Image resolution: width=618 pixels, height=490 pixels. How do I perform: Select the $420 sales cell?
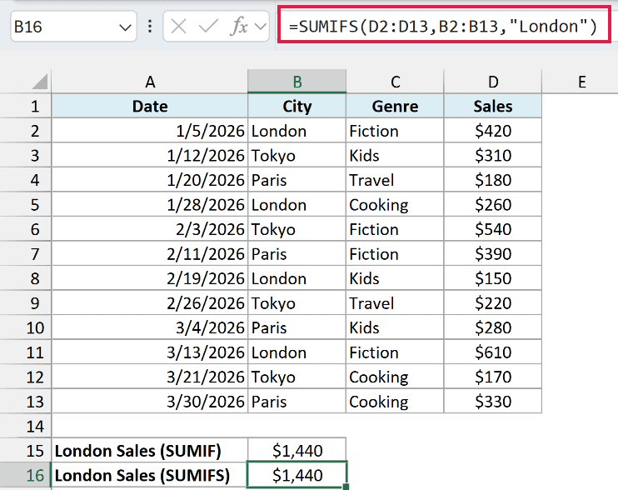click(x=493, y=131)
